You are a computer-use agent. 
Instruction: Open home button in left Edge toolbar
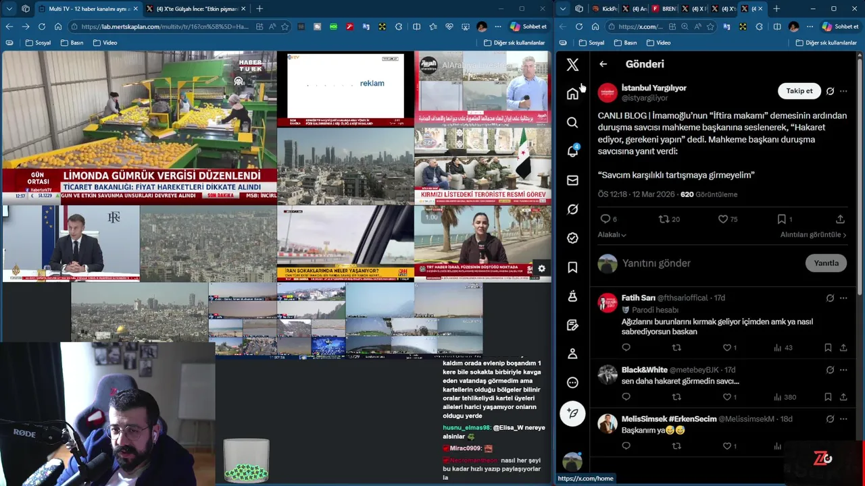pos(58,26)
